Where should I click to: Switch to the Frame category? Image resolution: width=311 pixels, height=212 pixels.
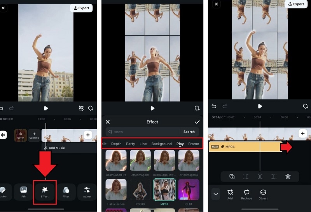[194, 144]
